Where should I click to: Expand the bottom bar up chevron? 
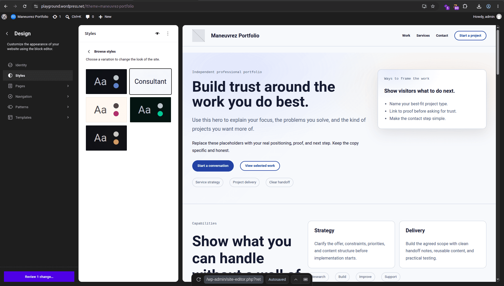point(296,279)
